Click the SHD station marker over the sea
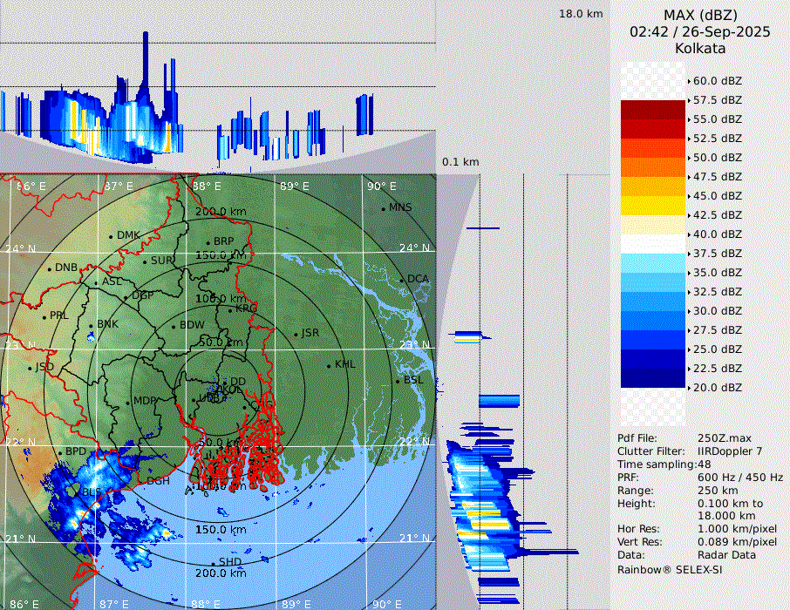 (x=213, y=563)
